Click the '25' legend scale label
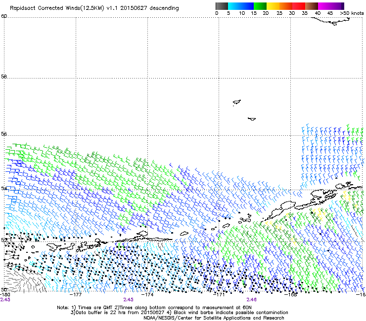This screenshot has height=321, width=366. (279, 13)
